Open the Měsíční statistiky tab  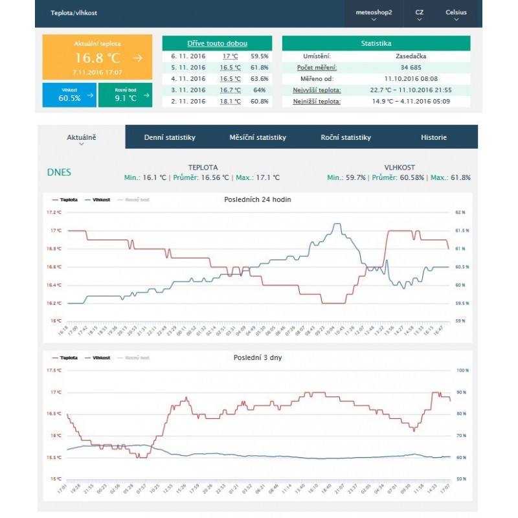[257, 137]
